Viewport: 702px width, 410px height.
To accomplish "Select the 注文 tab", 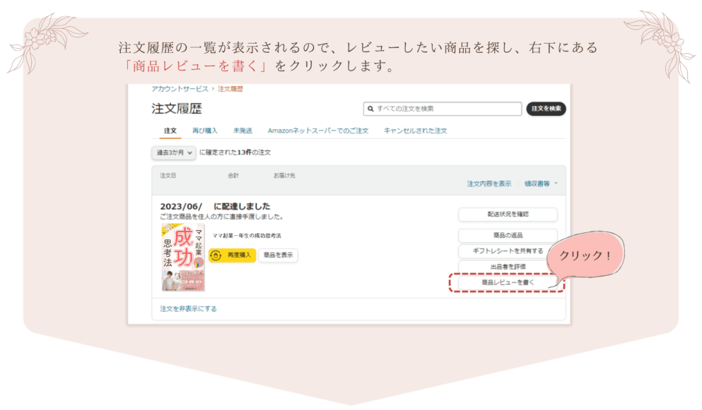I will (x=170, y=131).
